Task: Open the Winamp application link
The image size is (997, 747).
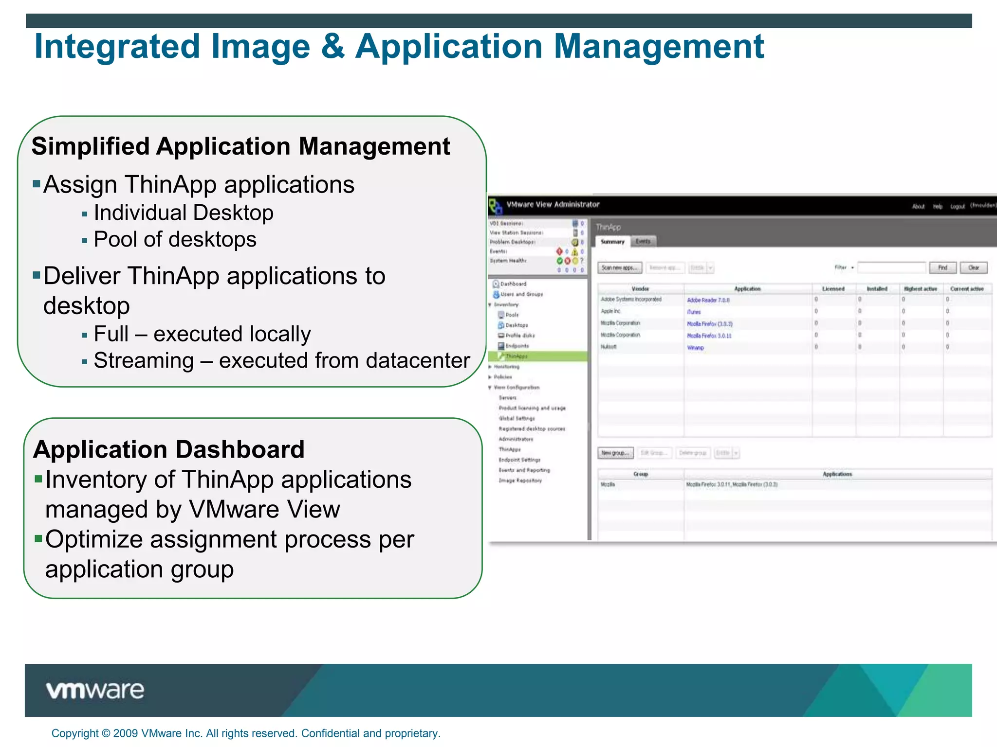Action: pyautogui.click(x=695, y=348)
